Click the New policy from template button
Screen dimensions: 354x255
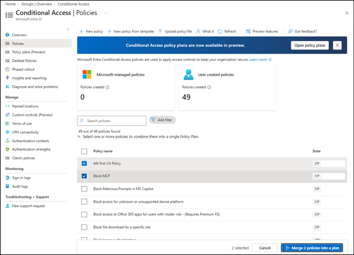pos(130,31)
